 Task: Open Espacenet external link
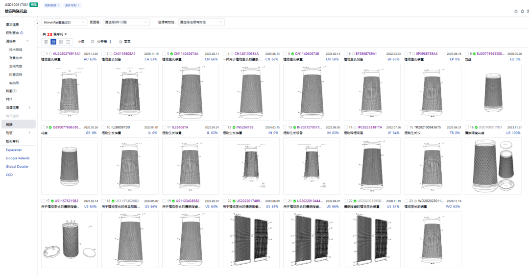click(x=14, y=150)
